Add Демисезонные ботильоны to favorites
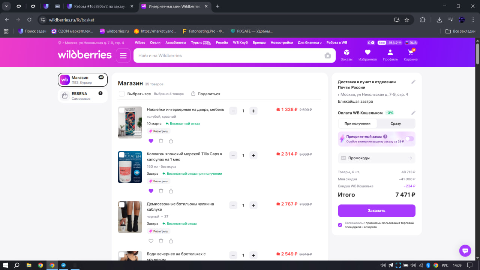Screen dimensions: 480x270 pos(151,241)
